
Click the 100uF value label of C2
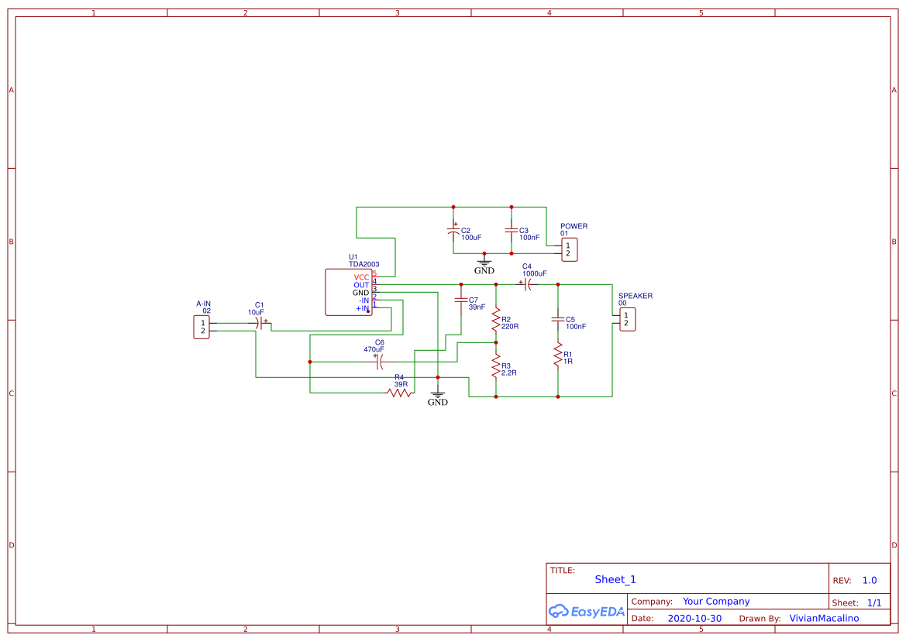(x=471, y=237)
